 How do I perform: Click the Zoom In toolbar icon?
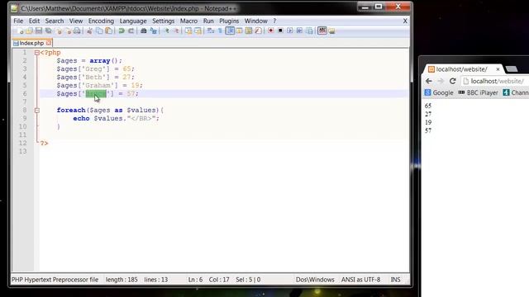pyautogui.click(x=167, y=31)
